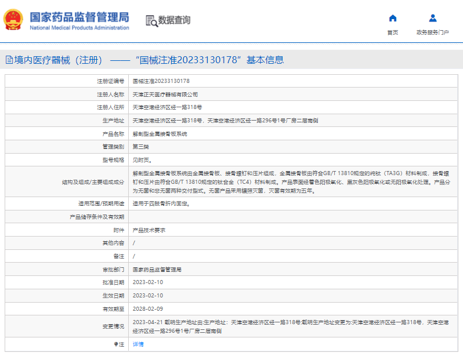Select product name 解剖型金属接骨板系统

click(x=160, y=134)
